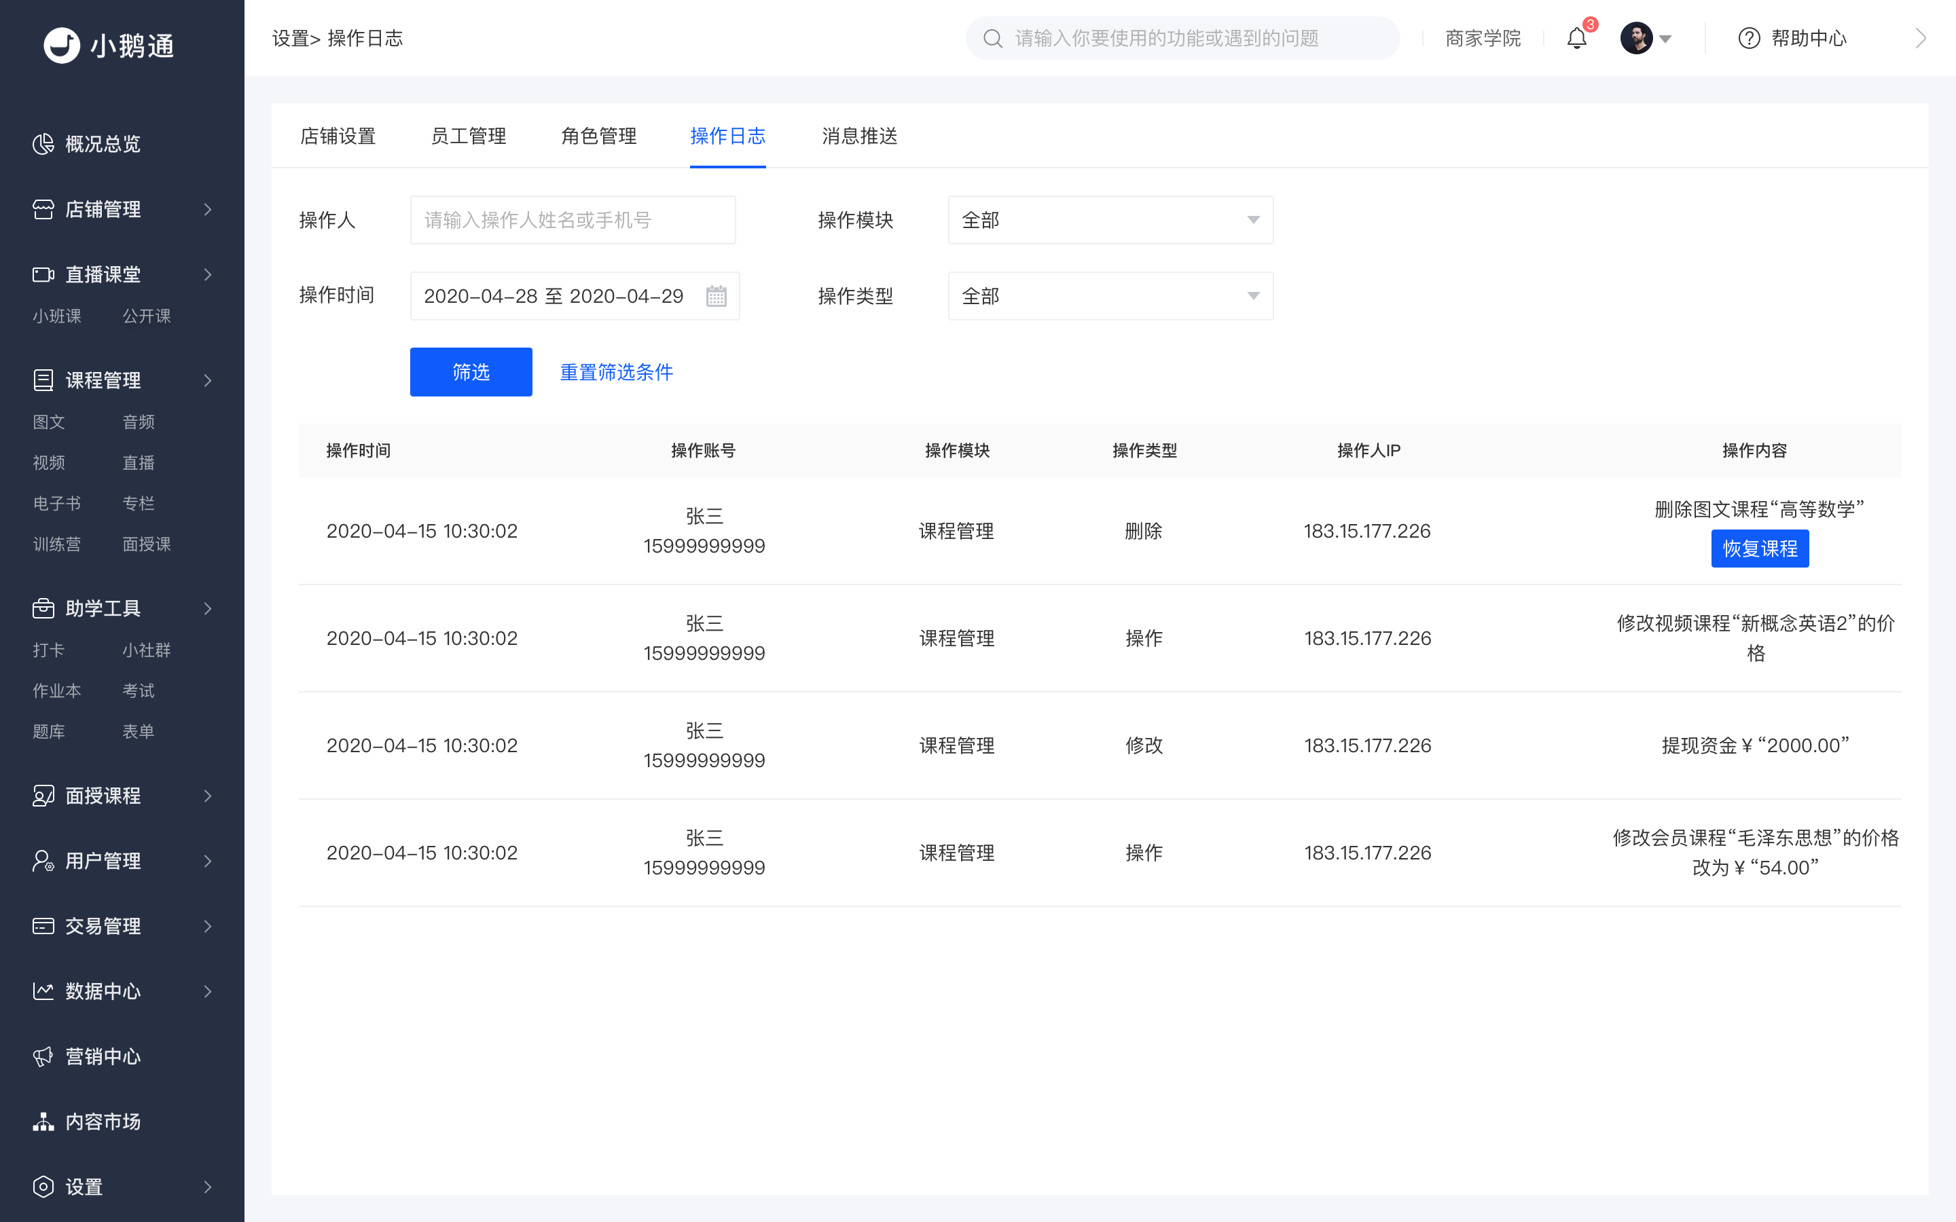Open the 操作模块 dropdown
This screenshot has width=1956, height=1222.
tap(1110, 220)
